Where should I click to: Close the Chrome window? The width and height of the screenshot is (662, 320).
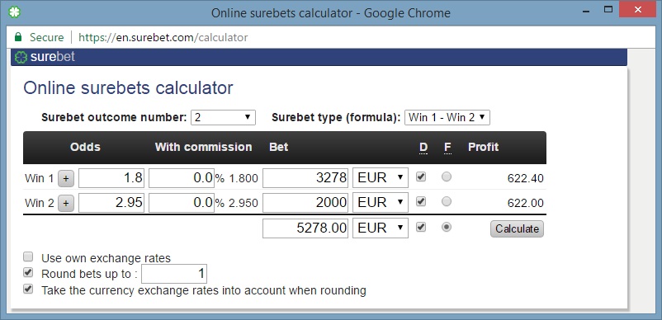tap(637, 9)
